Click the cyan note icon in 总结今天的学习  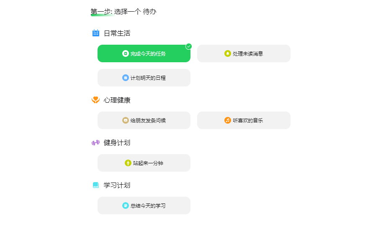tap(126, 206)
